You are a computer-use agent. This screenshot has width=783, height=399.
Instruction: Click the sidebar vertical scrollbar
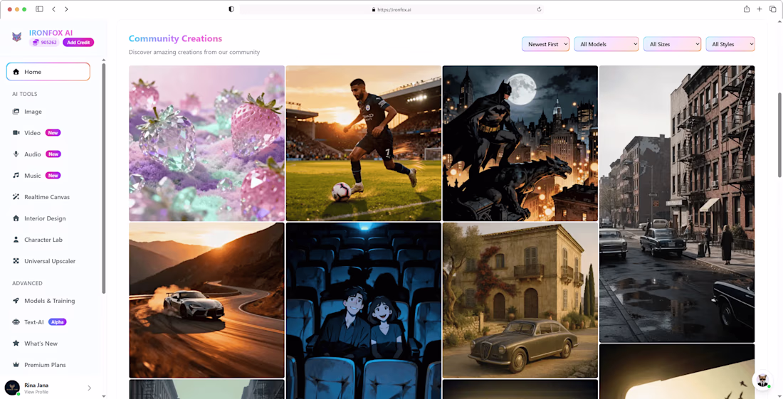tap(103, 178)
